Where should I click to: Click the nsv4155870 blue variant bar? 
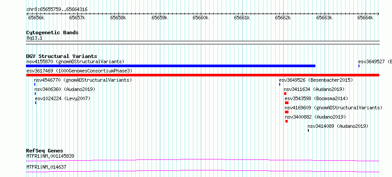click(x=171, y=66)
